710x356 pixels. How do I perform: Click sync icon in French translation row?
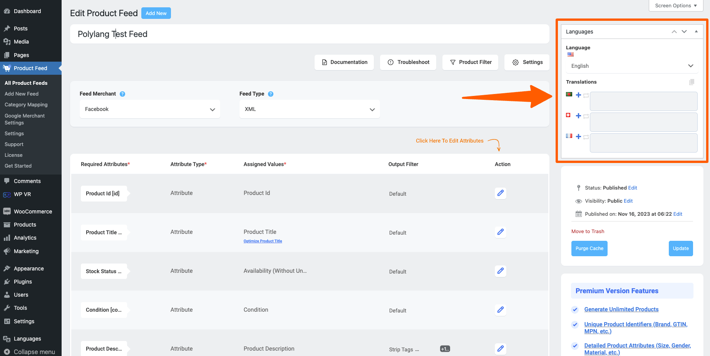coord(586,137)
